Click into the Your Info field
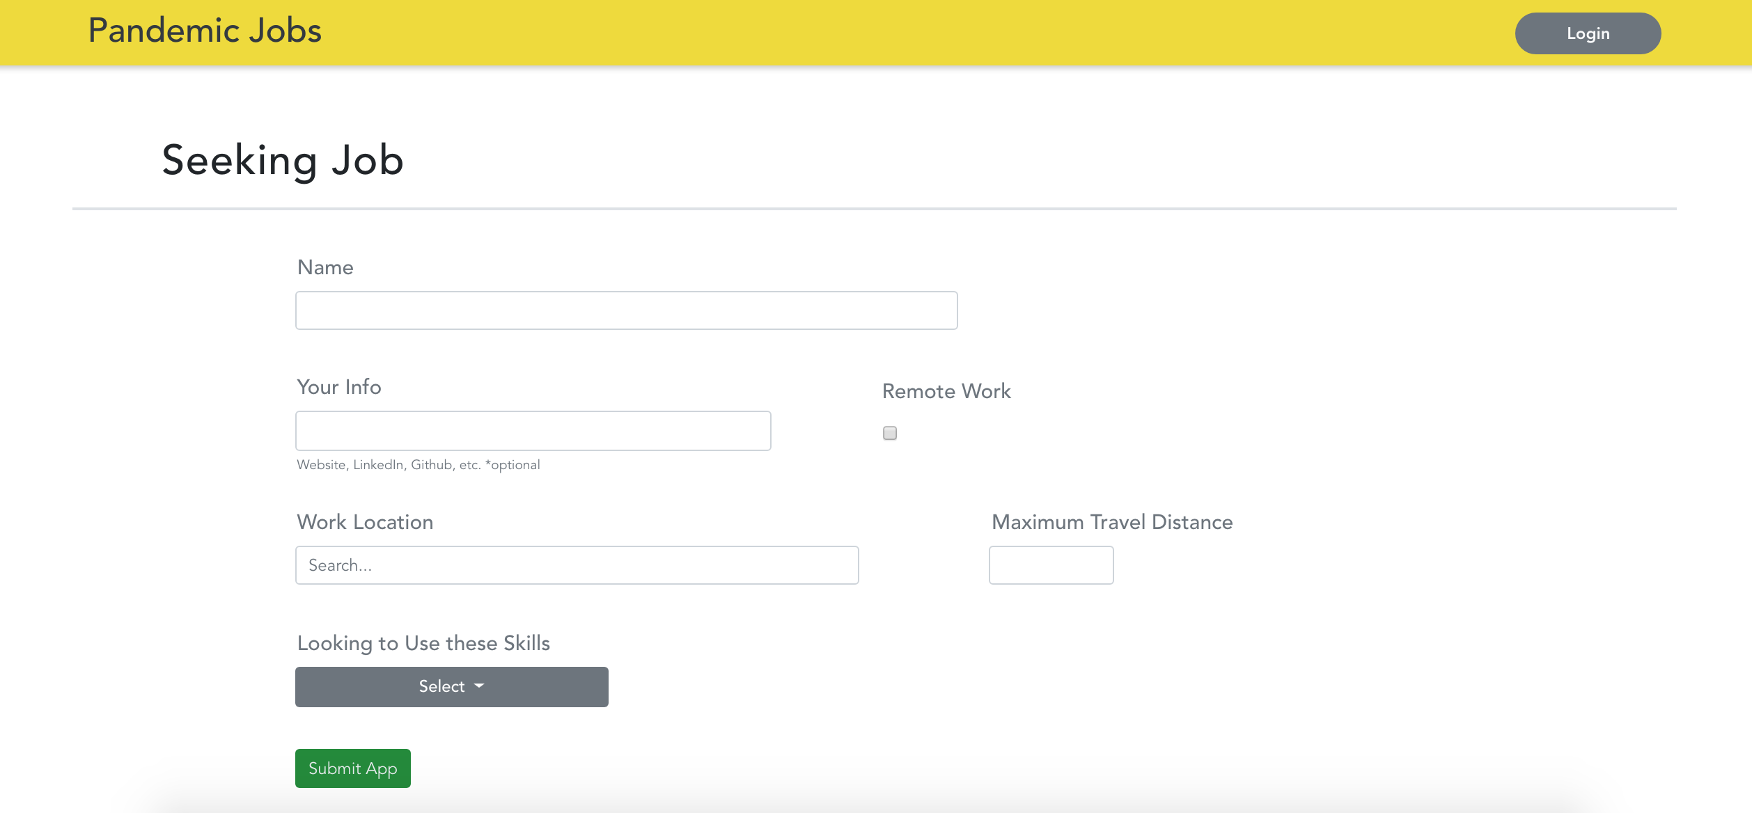Screen dimensions: 1752x813 click(x=533, y=431)
